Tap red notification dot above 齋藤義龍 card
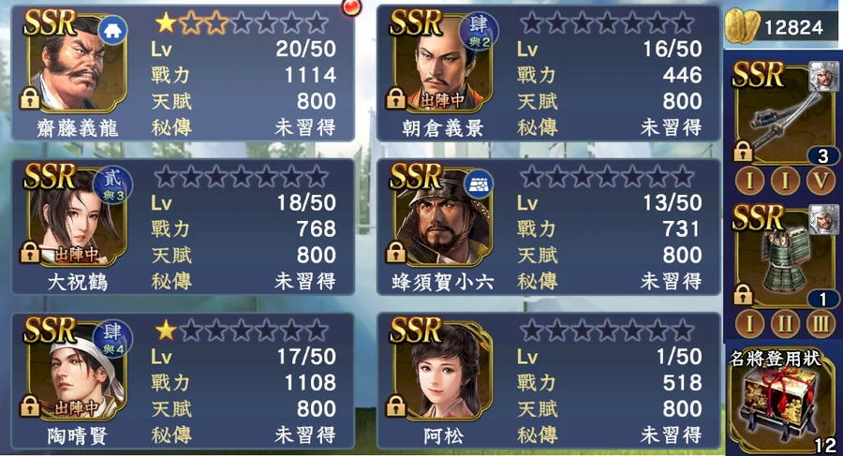843x456 pixels. tap(352, 7)
